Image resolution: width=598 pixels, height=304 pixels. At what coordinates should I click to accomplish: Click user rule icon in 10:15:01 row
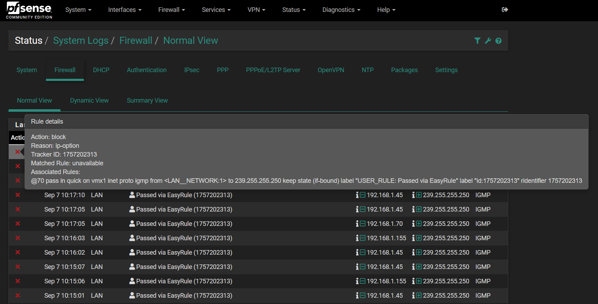tap(132, 295)
